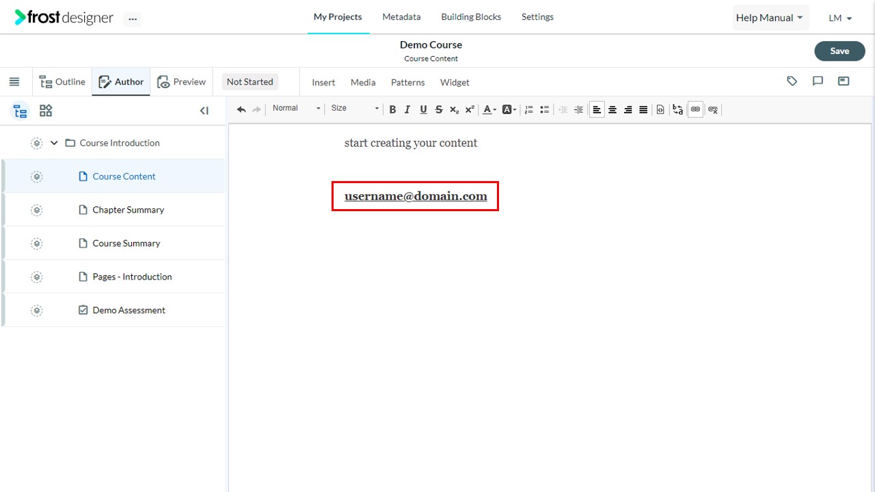Viewport: 875px width, 492px height.
Task: Insert a link using the link icon
Action: point(695,109)
